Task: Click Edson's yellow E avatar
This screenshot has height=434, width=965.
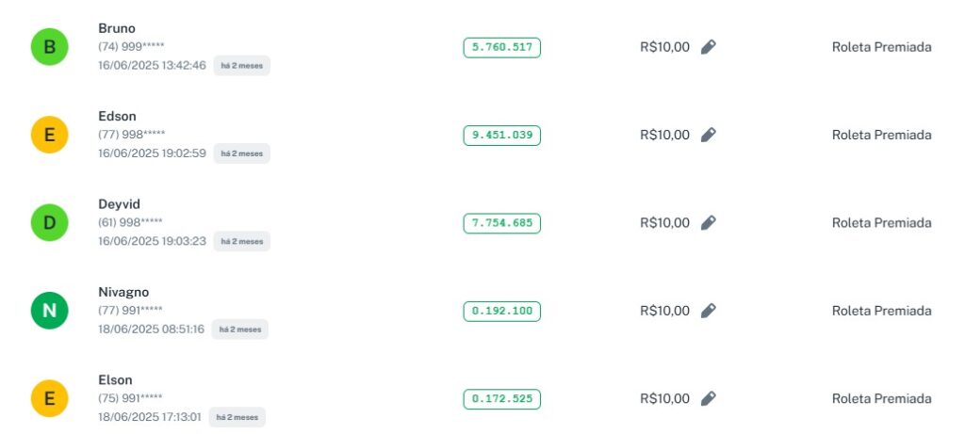Action: (x=49, y=135)
